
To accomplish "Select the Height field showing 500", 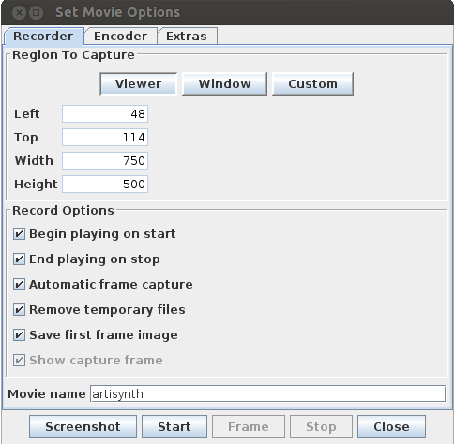I will pos(105,184).
